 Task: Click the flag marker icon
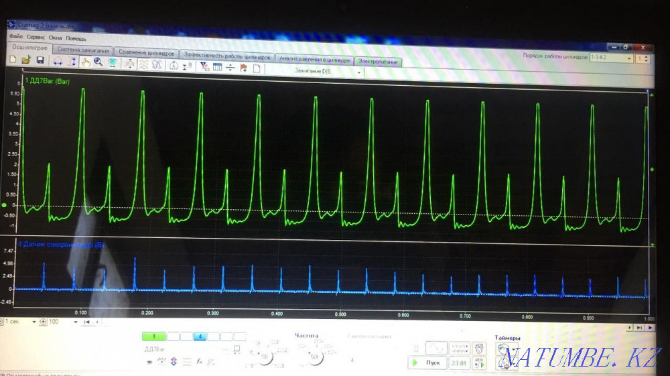pos(243,68)
